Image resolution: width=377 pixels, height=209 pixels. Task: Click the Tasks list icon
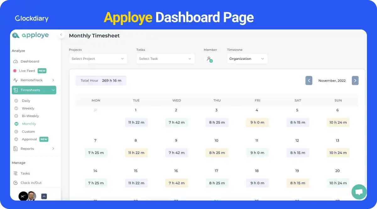[16, 173]
